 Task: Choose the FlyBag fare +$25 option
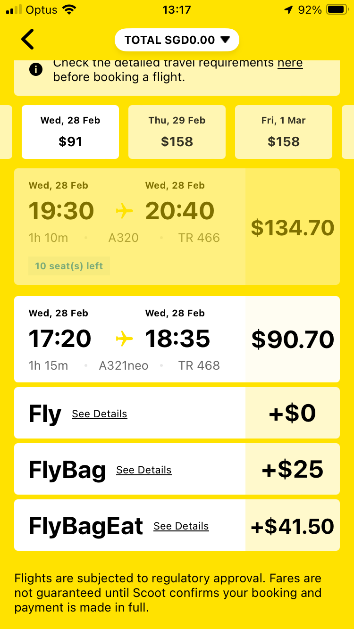tap(177, 469)
